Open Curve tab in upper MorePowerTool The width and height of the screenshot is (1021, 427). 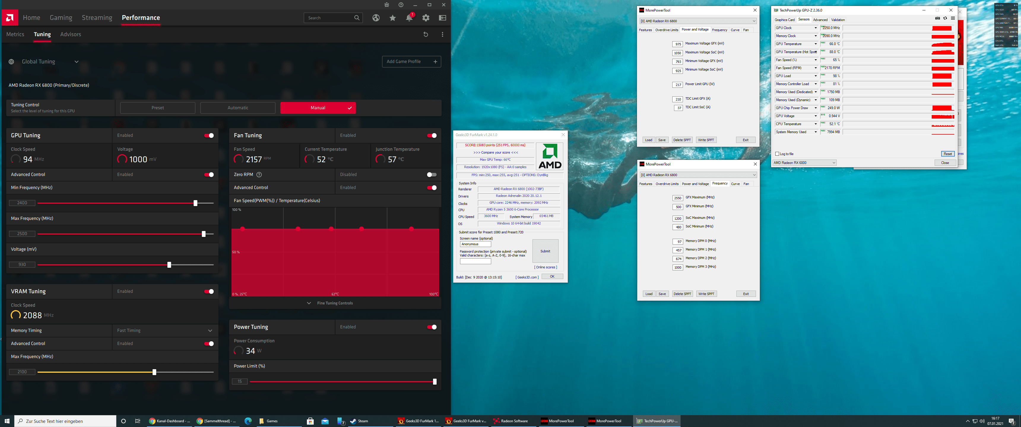coord(735,30)
